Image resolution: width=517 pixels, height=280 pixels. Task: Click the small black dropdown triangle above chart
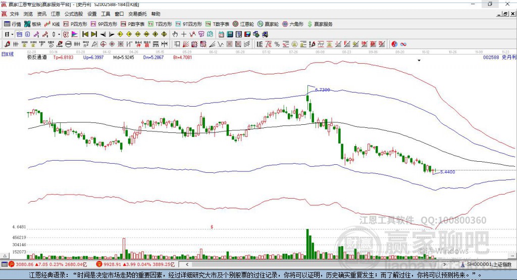pos(419,61)
